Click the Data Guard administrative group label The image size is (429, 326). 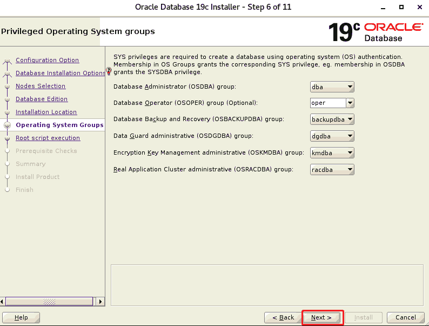183,136
